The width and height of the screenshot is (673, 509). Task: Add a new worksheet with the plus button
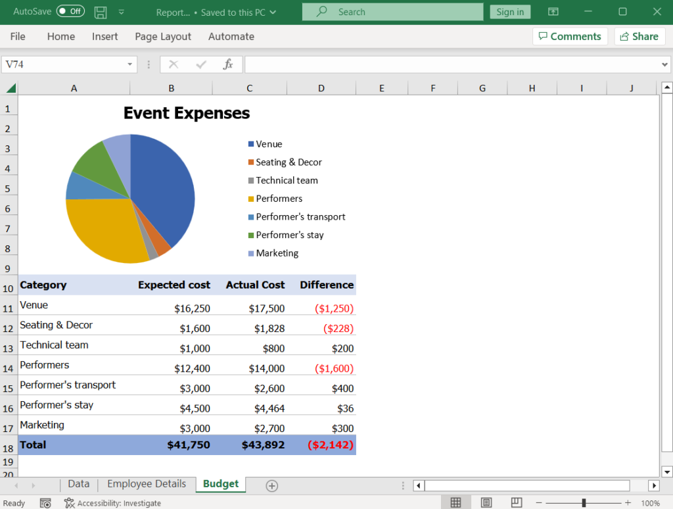click(271, 484)
